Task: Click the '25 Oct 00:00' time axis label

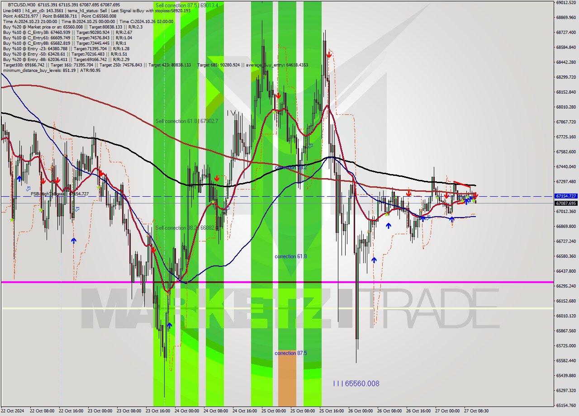Action: pyautogui.click(x=274, y=411)
